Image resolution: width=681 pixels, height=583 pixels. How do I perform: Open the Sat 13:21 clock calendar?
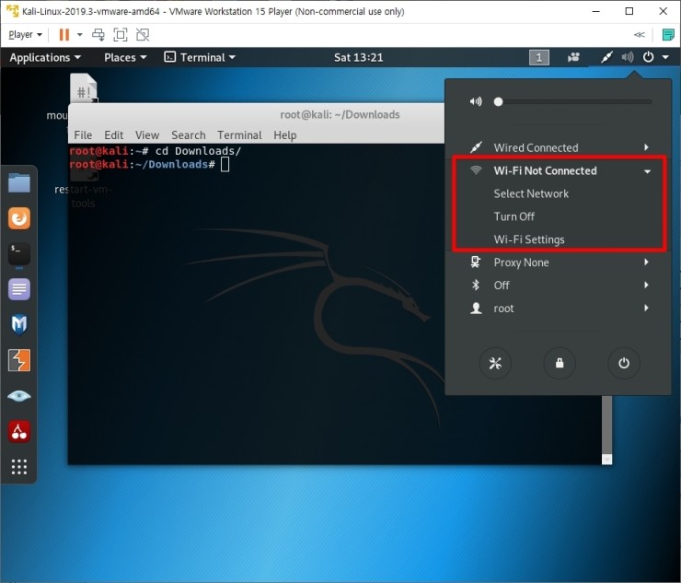(x=358, y=57)
